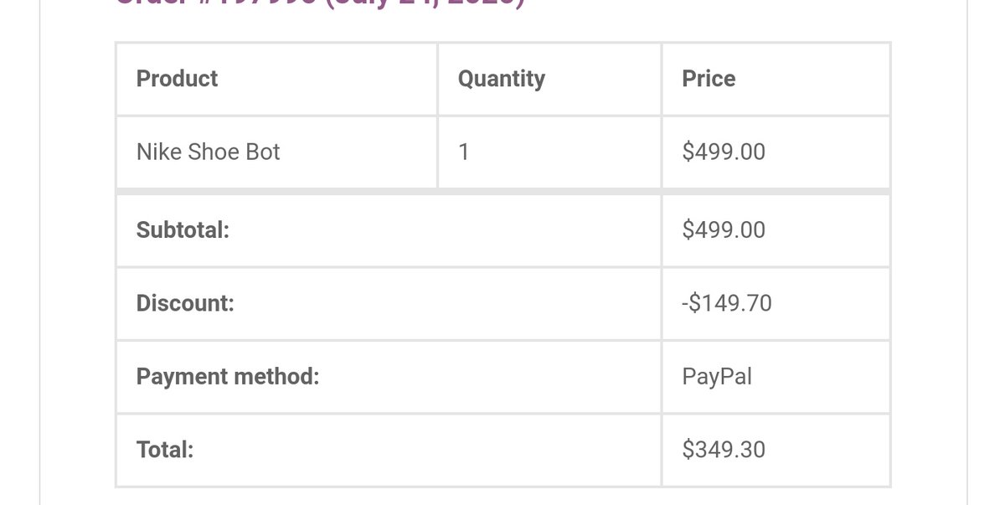Click the total amount $349.30
The width and height of the screenshot is (1005, 505).
pos(724,451)
